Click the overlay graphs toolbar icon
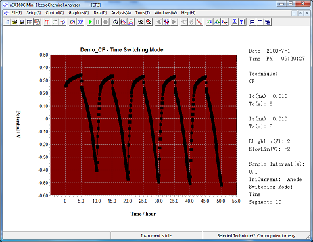The height and width of the screenshot is (242, 313). pos(37,22)
